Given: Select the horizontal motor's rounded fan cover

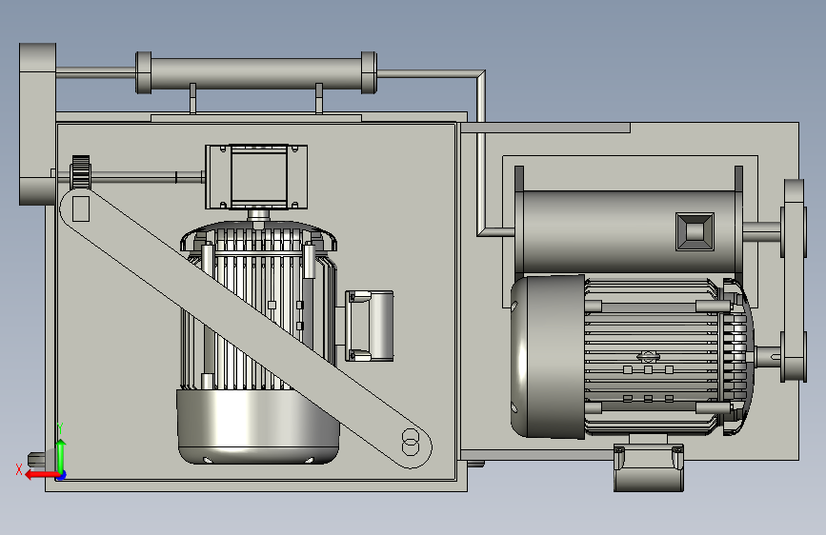Looking at the screenshot, I should pos(548,356).
